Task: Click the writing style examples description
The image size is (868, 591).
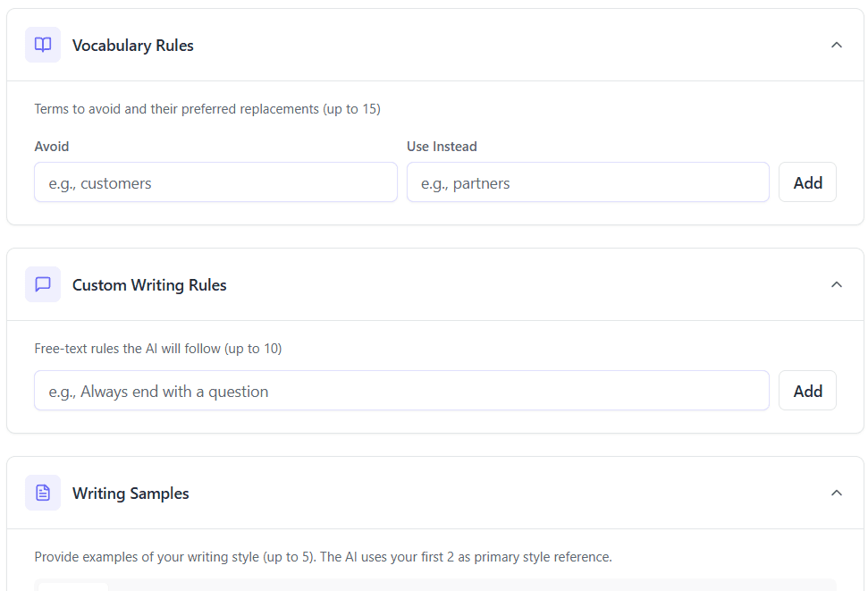Action: [x=323, y=557]
